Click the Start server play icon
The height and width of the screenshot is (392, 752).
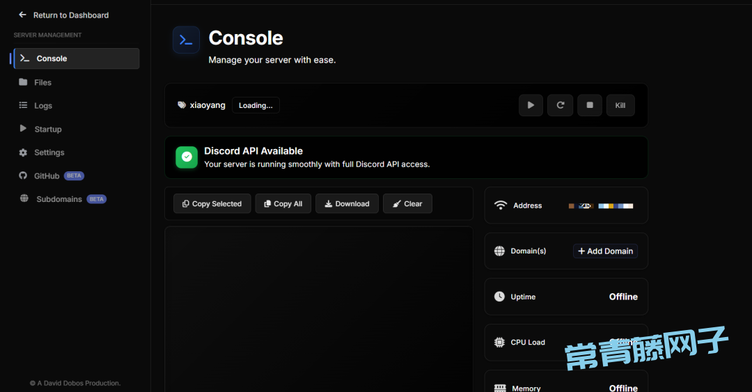coord(531,105)
